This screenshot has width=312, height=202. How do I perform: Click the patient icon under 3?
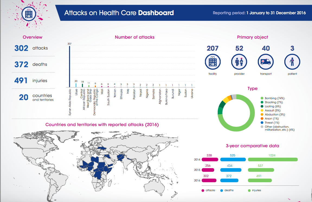pyautogui.click(x=292, y=62)
